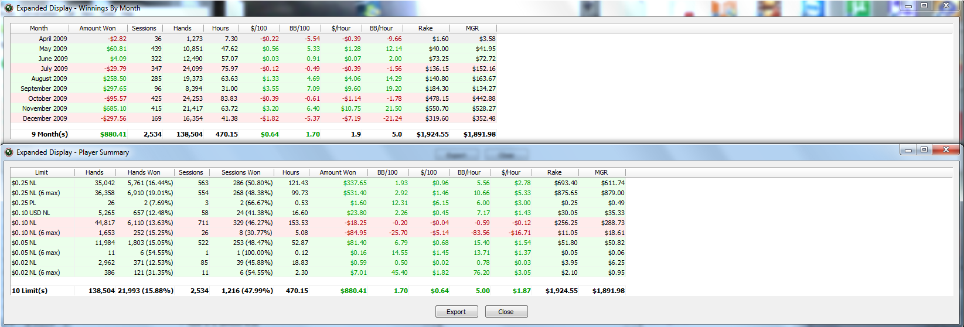The image size is (964, 327).
Task: Close Player Summary with title bar X
Action: coord(945,150)
